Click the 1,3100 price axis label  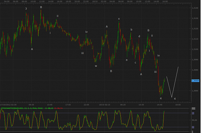(195, 49)
